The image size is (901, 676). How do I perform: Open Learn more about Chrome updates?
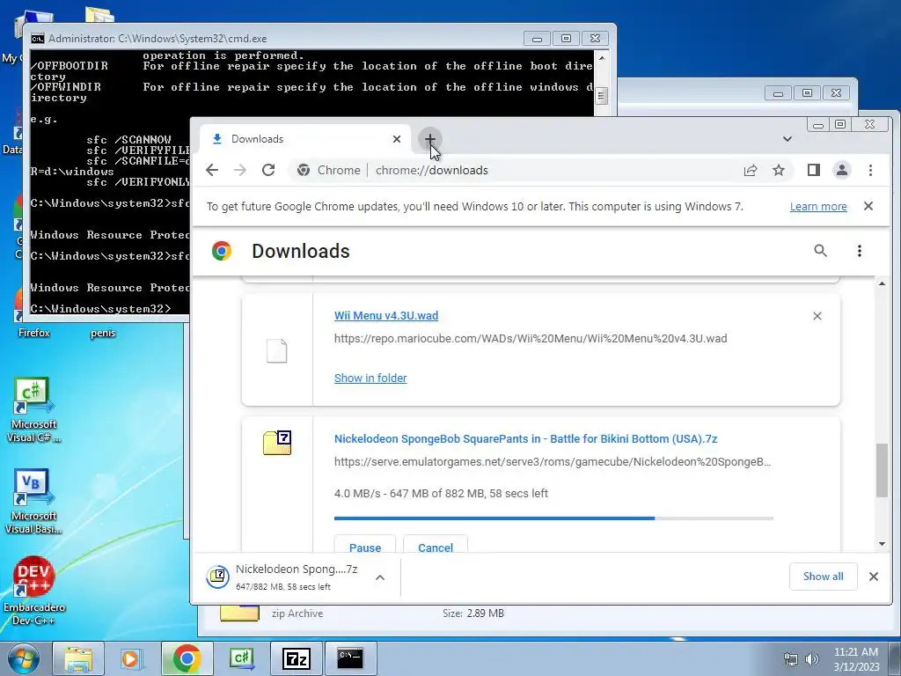coord(818,206)
